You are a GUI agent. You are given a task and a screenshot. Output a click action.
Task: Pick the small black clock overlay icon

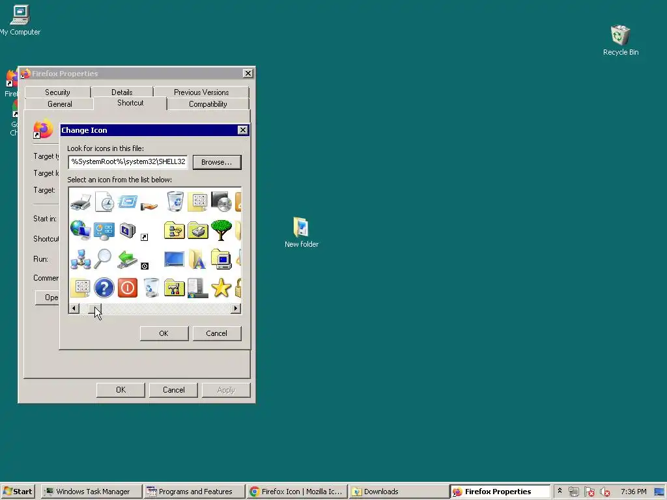[x=145, y=266]
